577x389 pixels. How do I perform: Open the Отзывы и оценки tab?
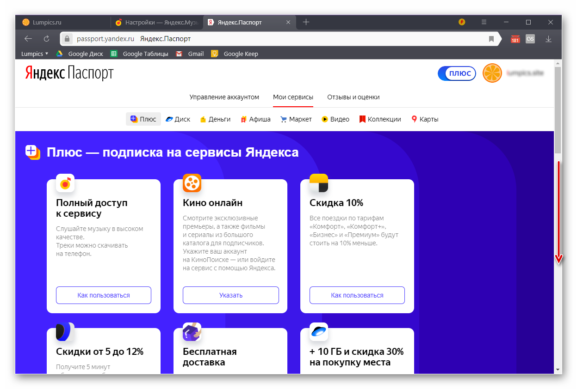click(353, 97)
